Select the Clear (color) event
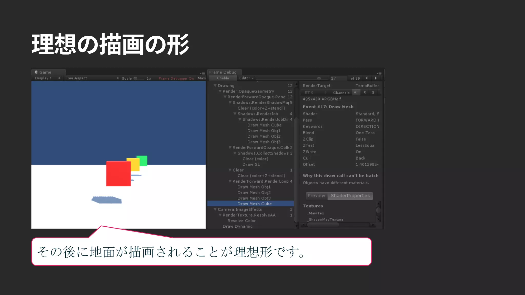This screenshot has width=525, height=295. coord(255,159)
